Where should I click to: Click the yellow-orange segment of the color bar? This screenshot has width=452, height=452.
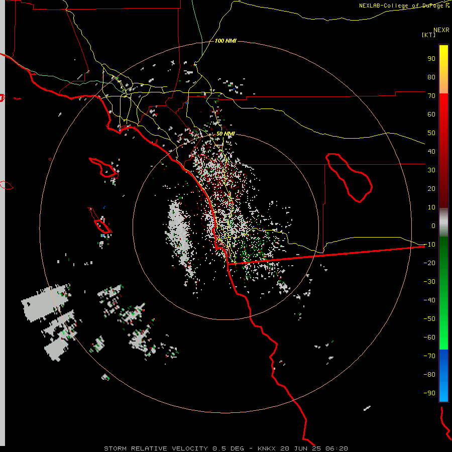[443, 69]
